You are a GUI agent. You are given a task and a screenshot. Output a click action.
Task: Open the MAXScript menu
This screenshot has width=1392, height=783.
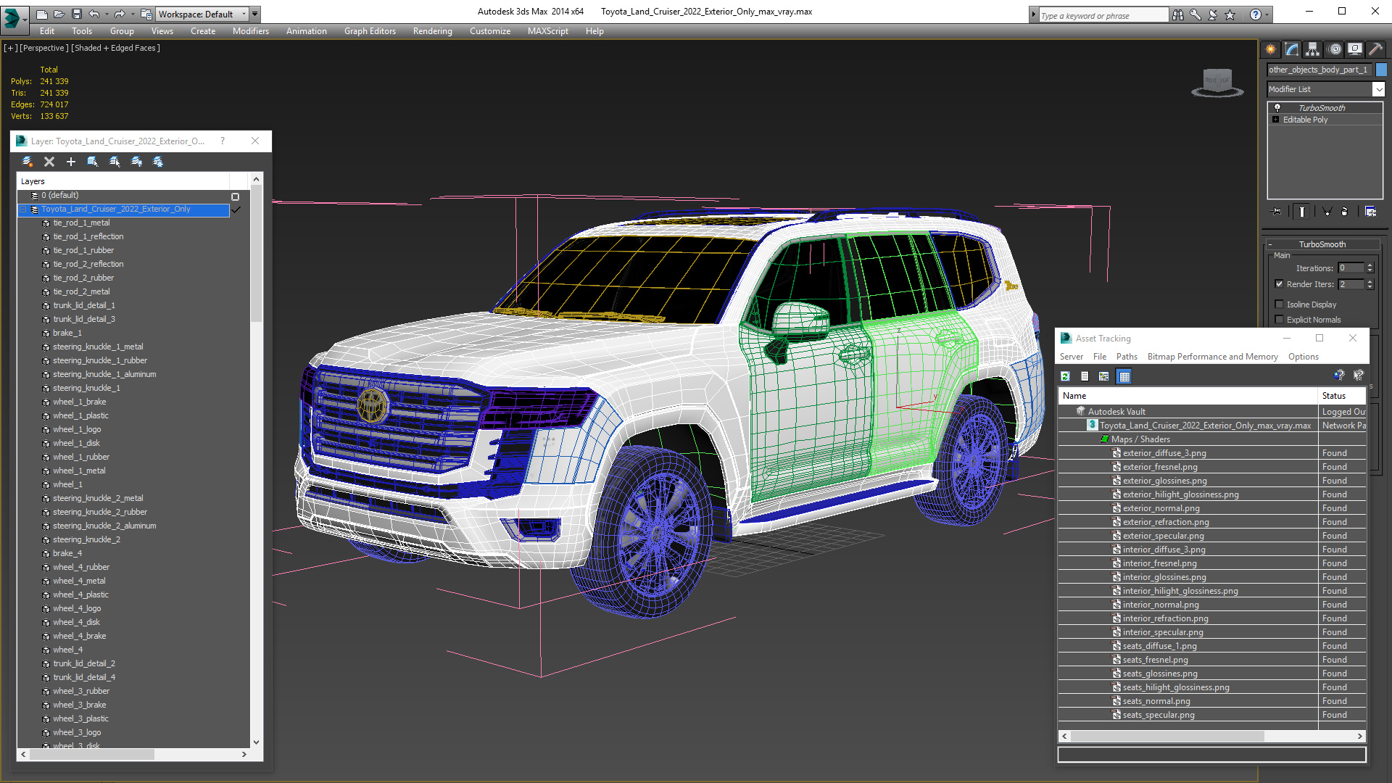pos(548,31)
